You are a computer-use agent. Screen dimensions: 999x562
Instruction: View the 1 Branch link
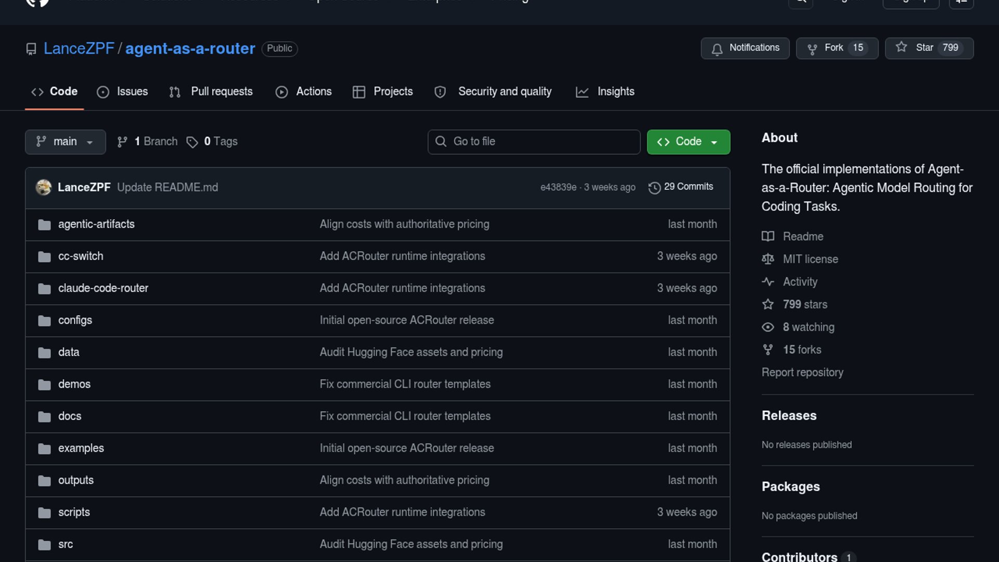tap(147, 142)
